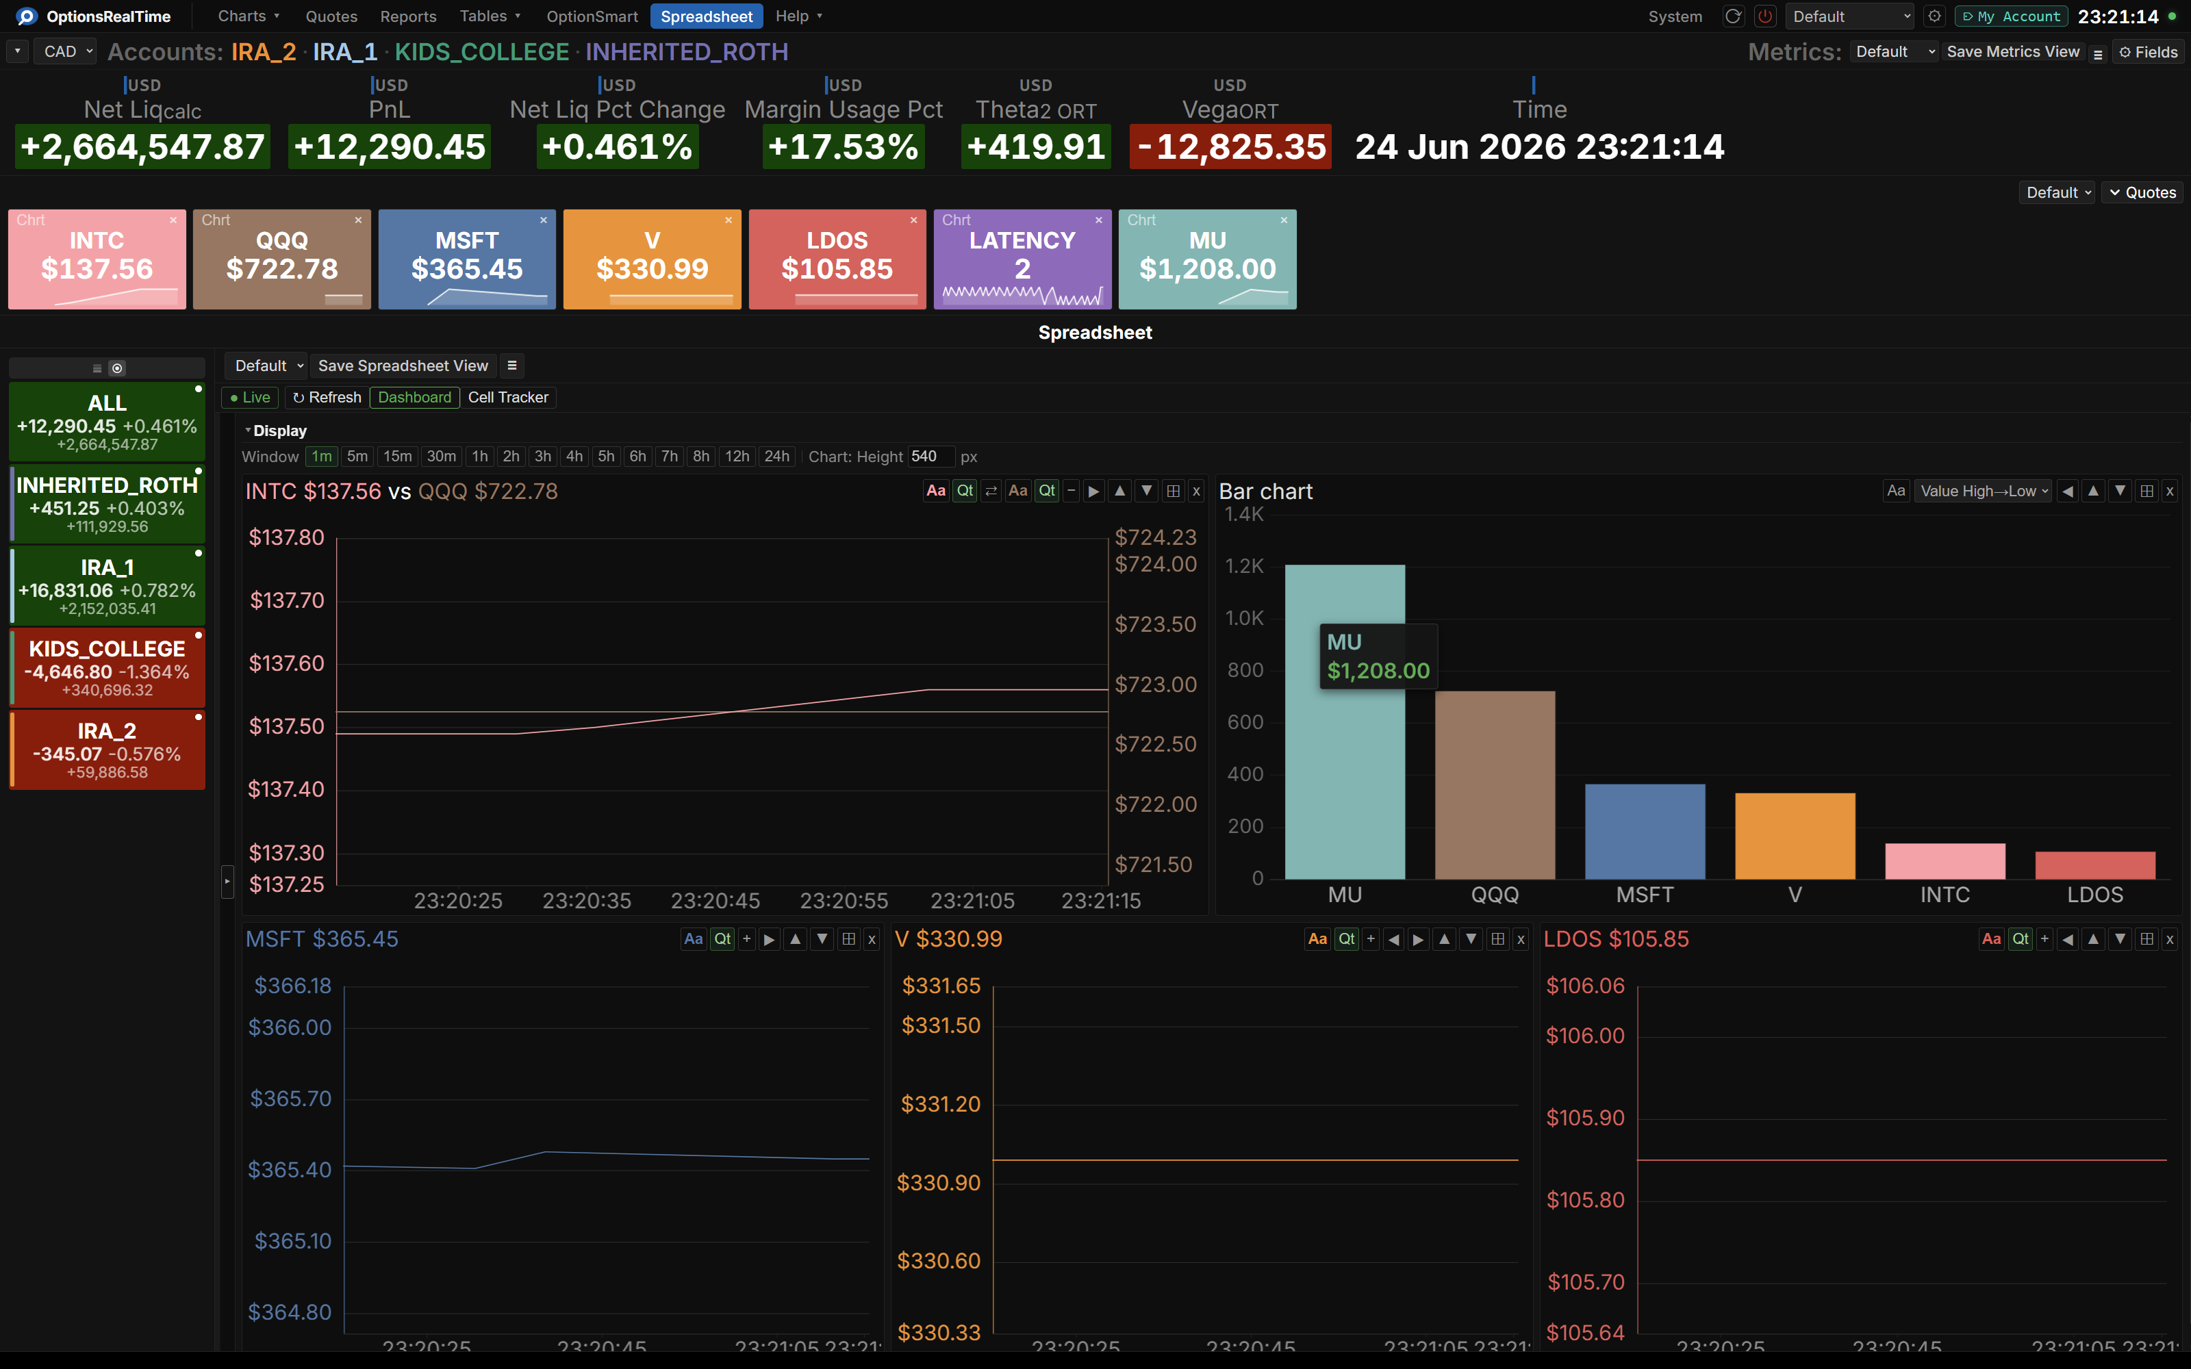Toggle Qt for INTC on comparison chart
2191x1369 pixels.
(x=965, y=491)
